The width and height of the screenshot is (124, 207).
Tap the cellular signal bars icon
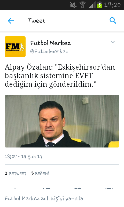92,5
